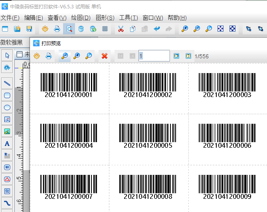Open the 图形(S) menu
The width and height of the screenshot is (267, 212).
click(x=105, y=18)
